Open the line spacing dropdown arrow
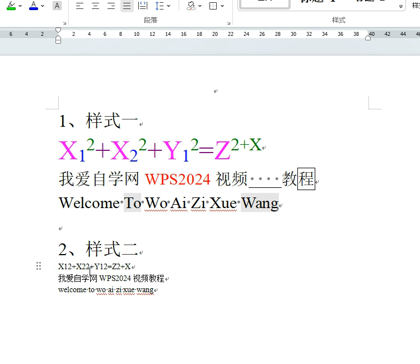This screenshot has width=420, height=364. [x=169, y=6]
